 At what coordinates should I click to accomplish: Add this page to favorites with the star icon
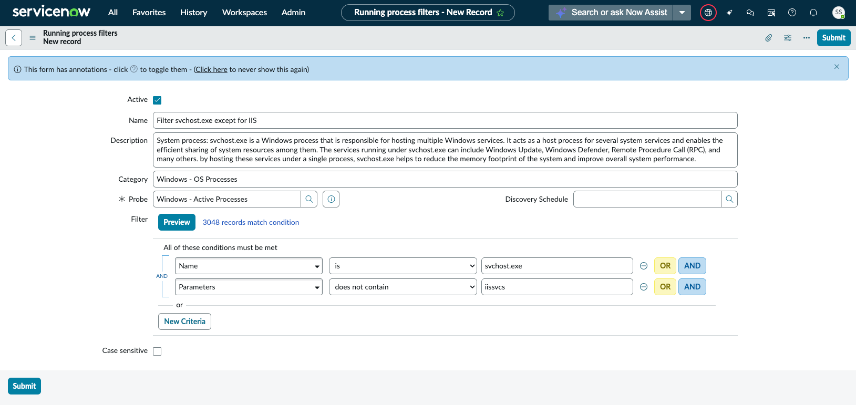[500, 13]
